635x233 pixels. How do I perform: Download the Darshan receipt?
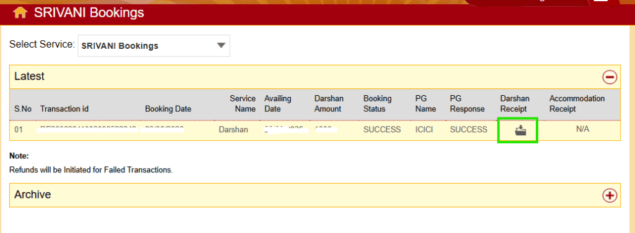[520, 130]
